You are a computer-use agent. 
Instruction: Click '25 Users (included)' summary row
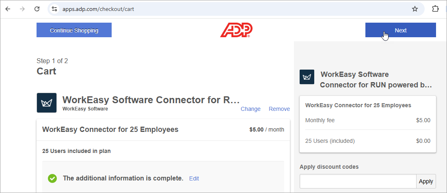point(368,141)
